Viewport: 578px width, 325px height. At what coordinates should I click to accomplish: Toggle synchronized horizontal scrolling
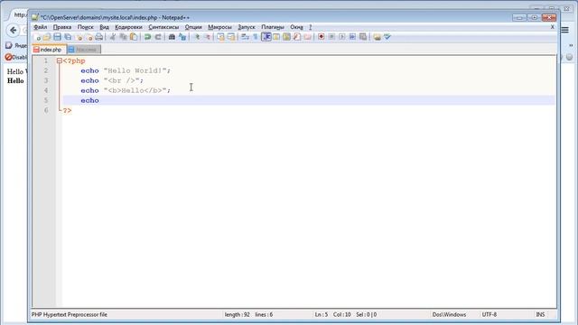click(x=231, y=37)
